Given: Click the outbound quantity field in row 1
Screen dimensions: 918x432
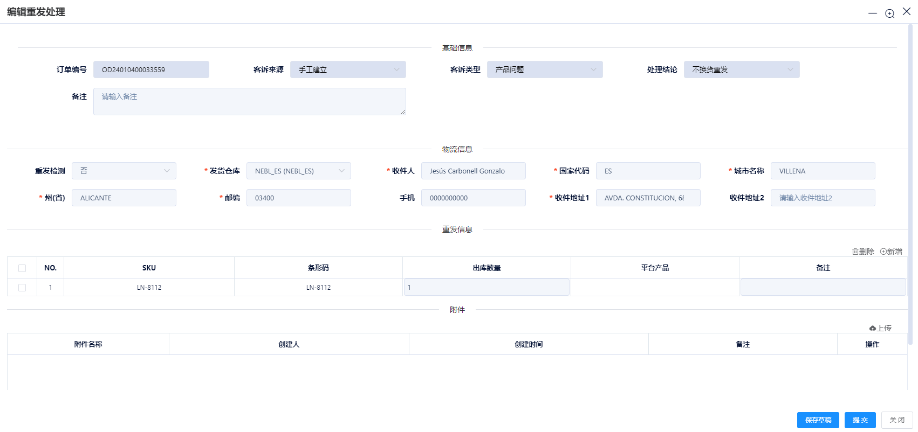Looking at the screenshot, I should pyautogui.click(x=487, y=287).
